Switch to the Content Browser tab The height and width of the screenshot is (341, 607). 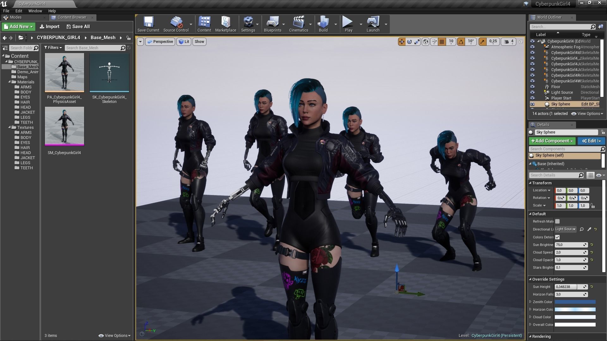coord(72,17)
